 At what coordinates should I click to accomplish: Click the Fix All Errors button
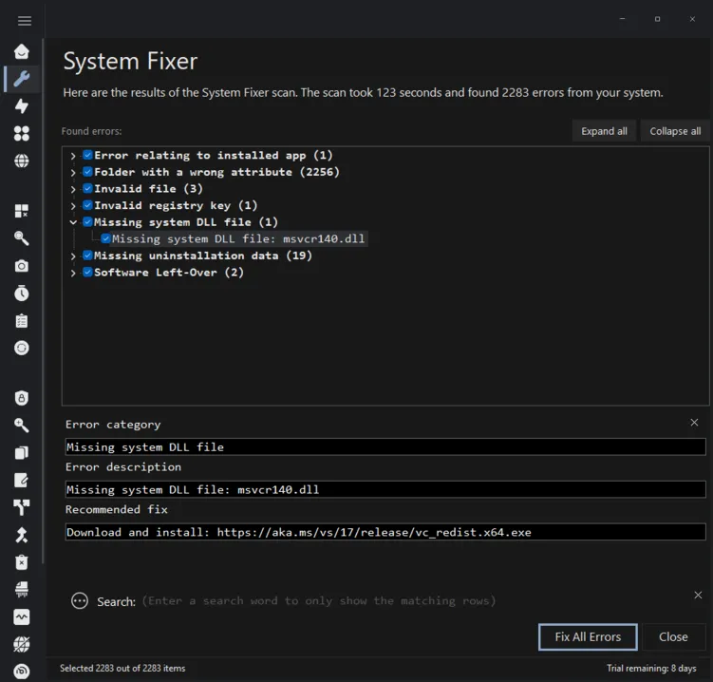(x=588, y=636)
